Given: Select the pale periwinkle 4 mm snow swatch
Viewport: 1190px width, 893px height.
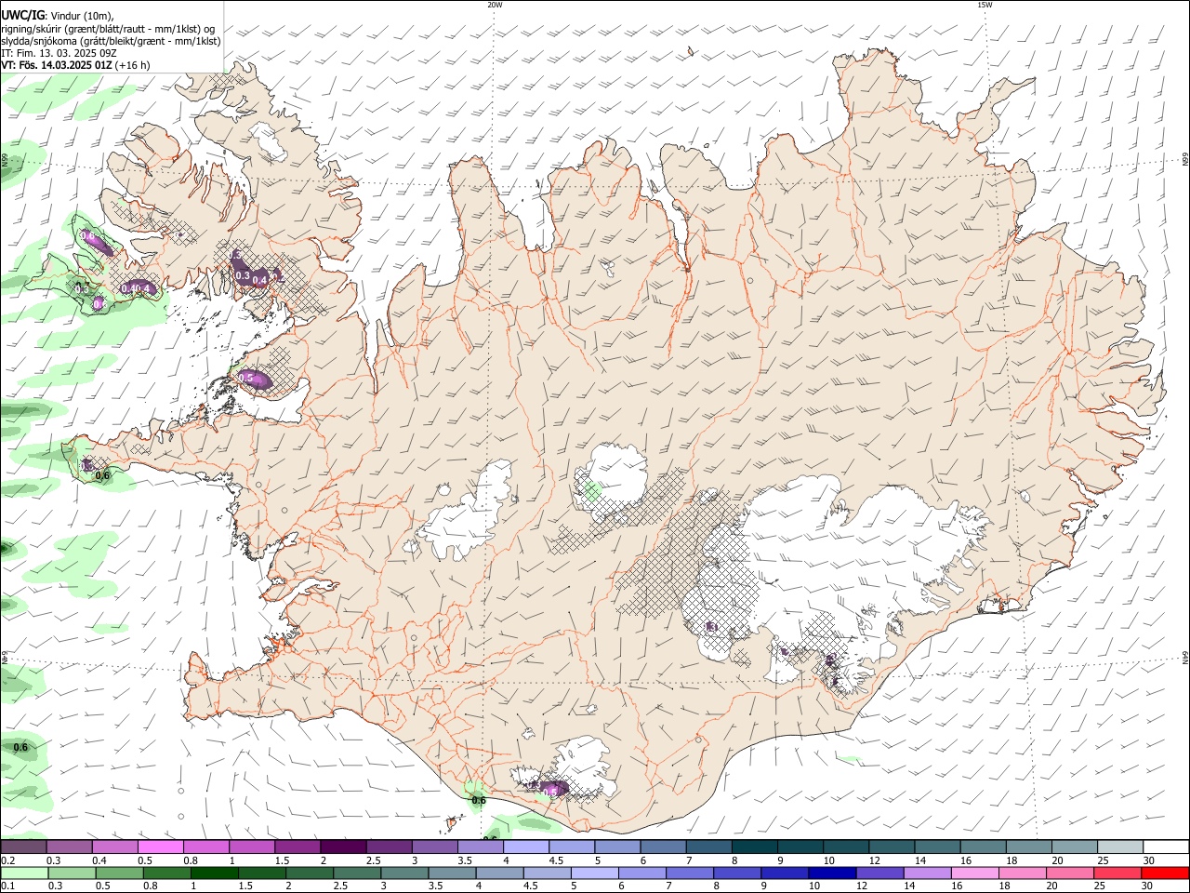Looking at the screenshot, I should 524,846.
